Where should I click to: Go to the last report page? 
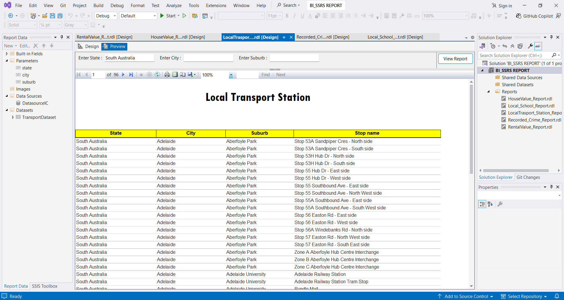click(x=131, y=75)
